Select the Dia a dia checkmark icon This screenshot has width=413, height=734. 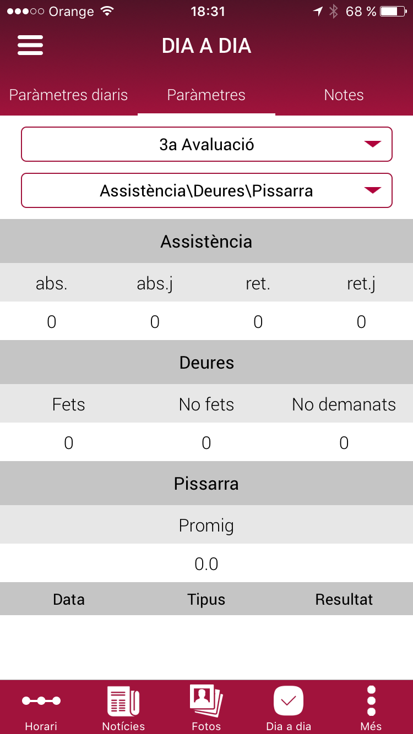point(289,701)
